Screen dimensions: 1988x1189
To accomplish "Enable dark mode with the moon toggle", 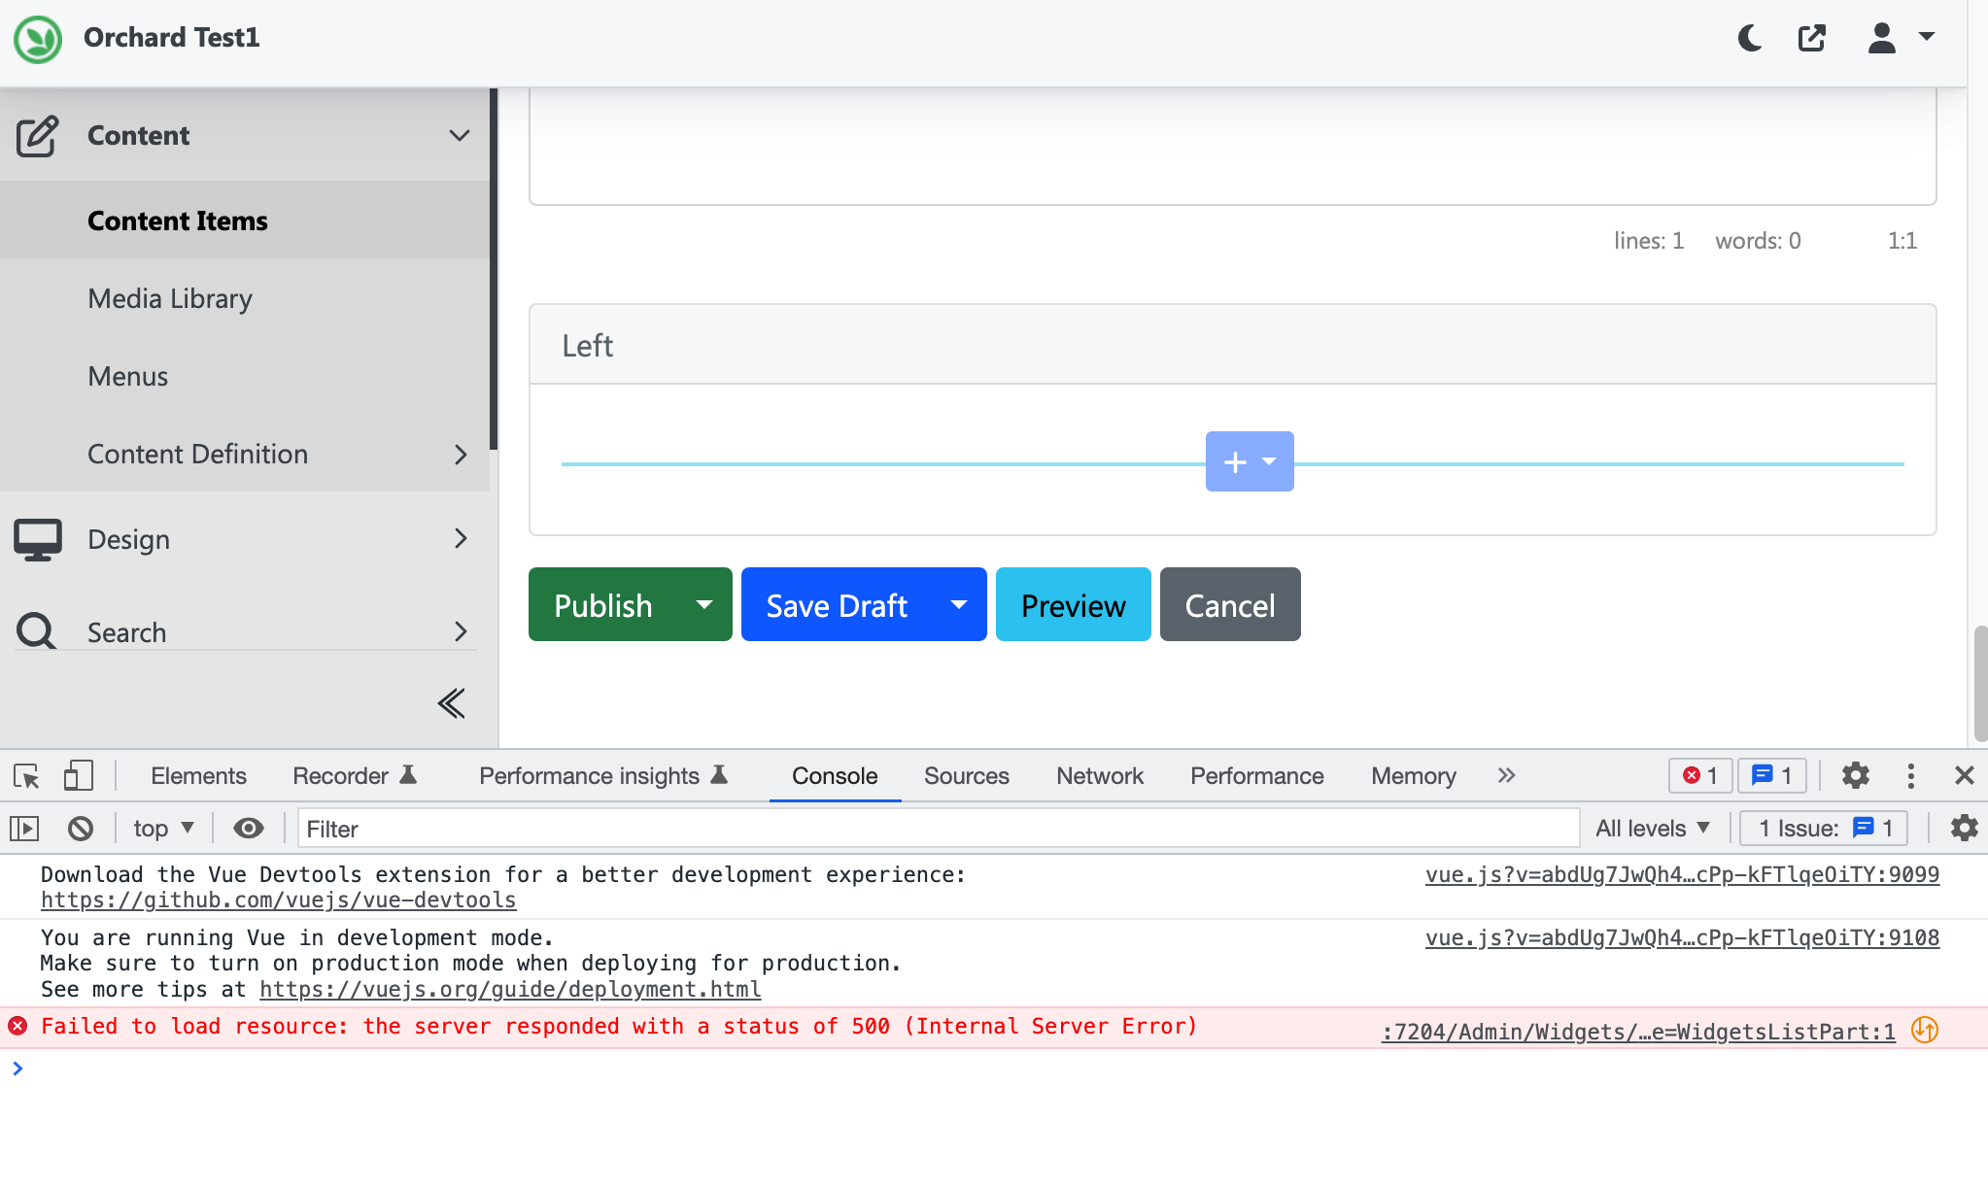I will point(1750,38).
